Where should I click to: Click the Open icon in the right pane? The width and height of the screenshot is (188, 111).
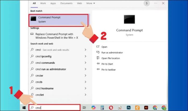point(98,47)
